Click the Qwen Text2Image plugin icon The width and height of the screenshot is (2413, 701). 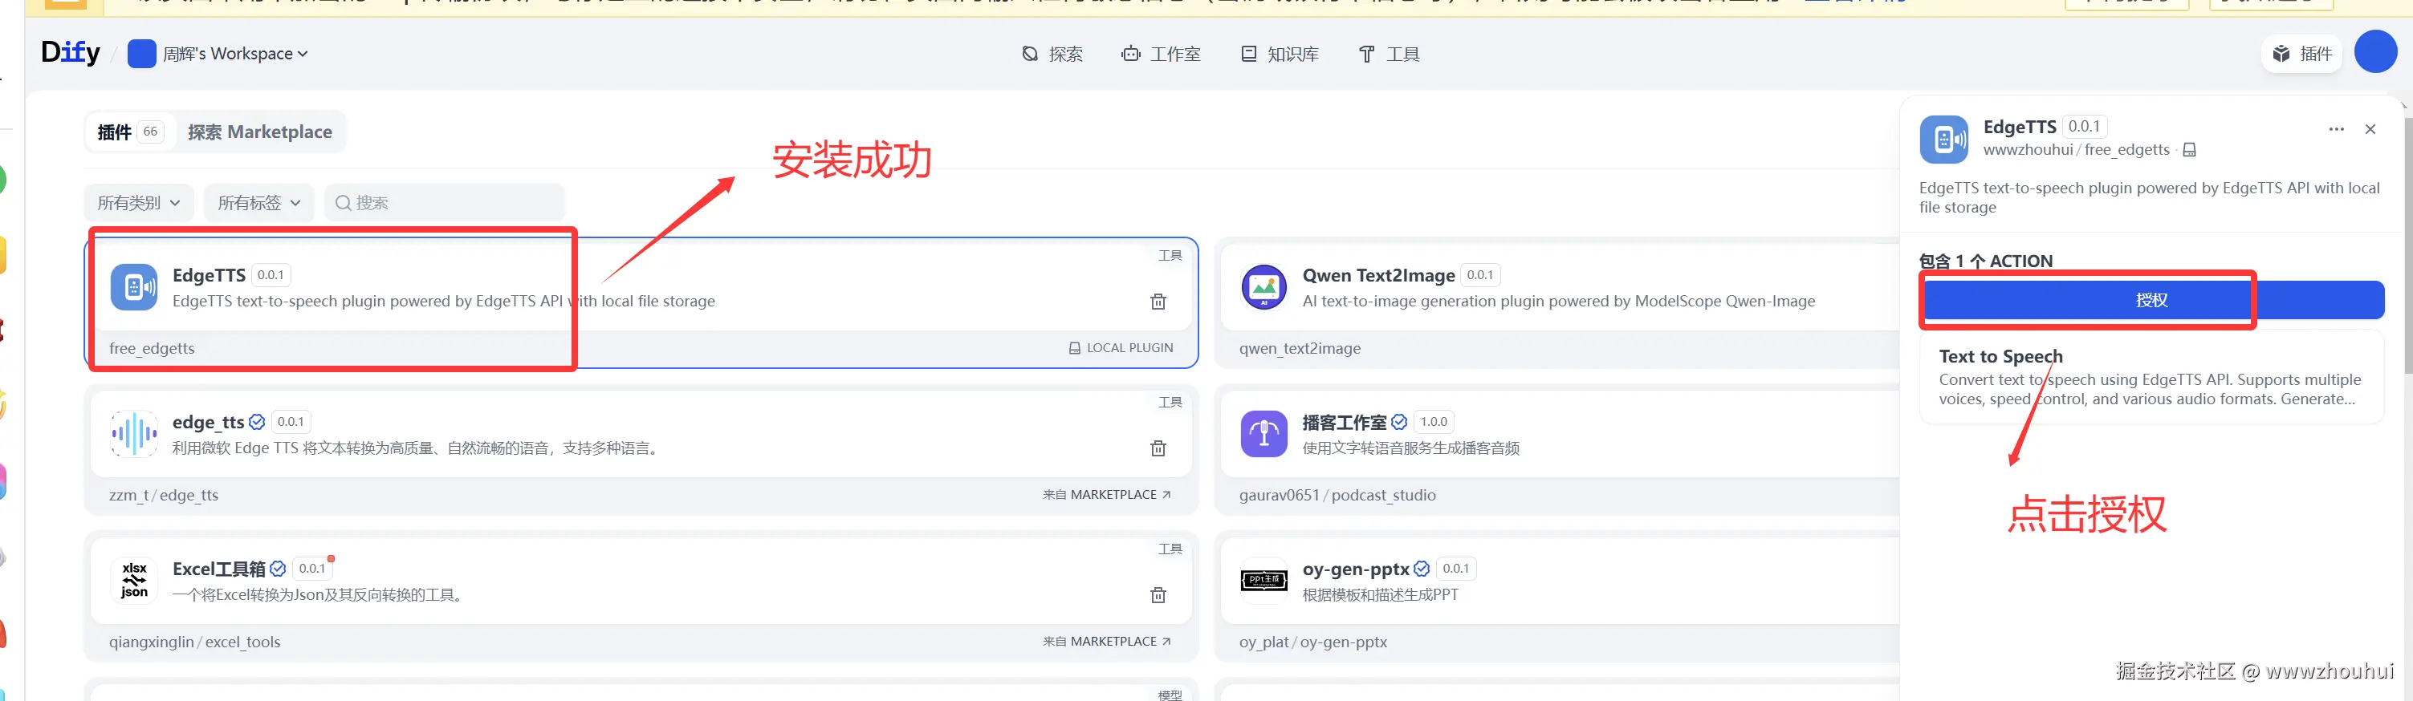click(x=1264, y=287)
